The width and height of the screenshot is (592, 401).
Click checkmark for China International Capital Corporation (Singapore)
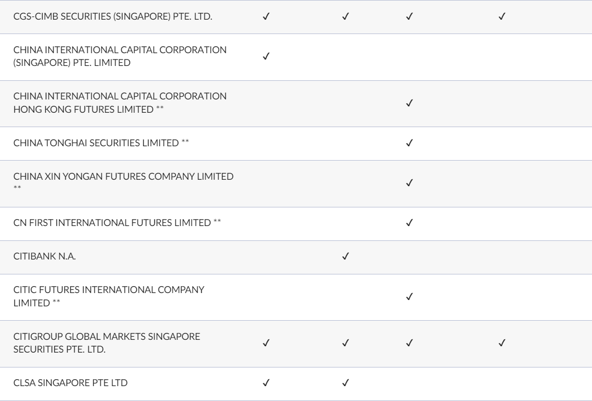point(266,56)
